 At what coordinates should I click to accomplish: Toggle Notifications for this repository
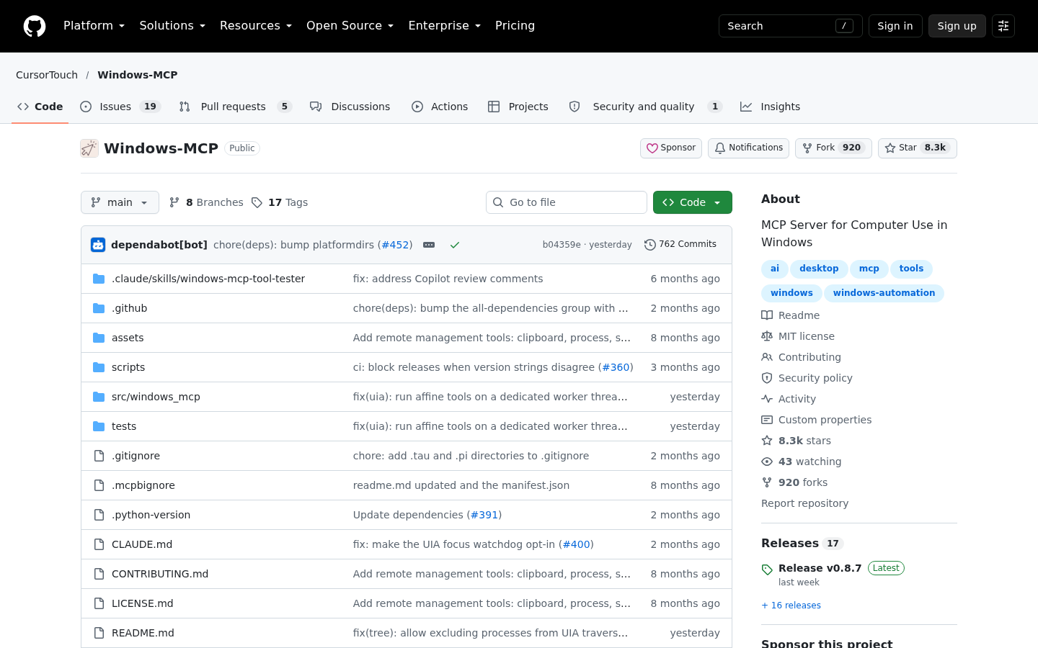pos(748,148)
